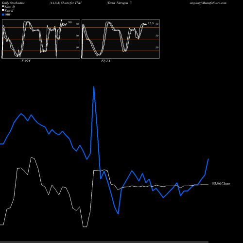Click the FULL chart label

tap(106, 61)
